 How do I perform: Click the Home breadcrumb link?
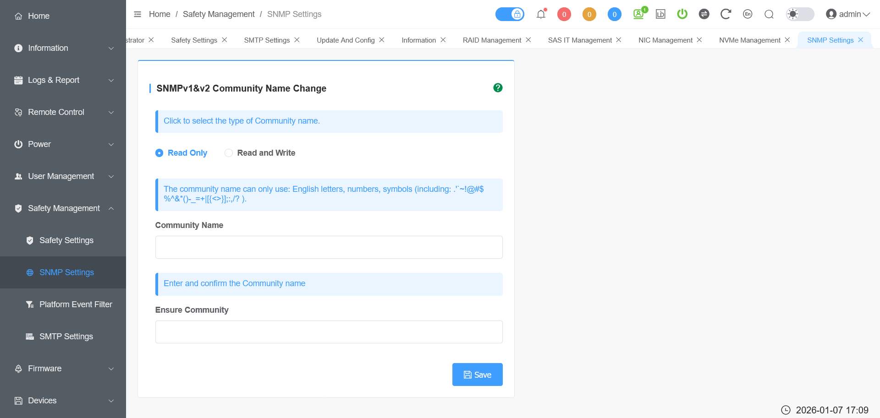pyautogui.click(x=159, y=14)
